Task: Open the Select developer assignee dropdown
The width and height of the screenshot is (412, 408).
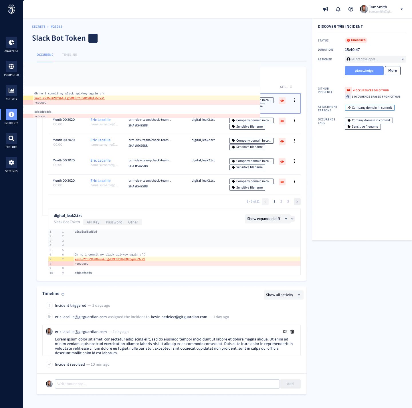Action: (375, 59)
